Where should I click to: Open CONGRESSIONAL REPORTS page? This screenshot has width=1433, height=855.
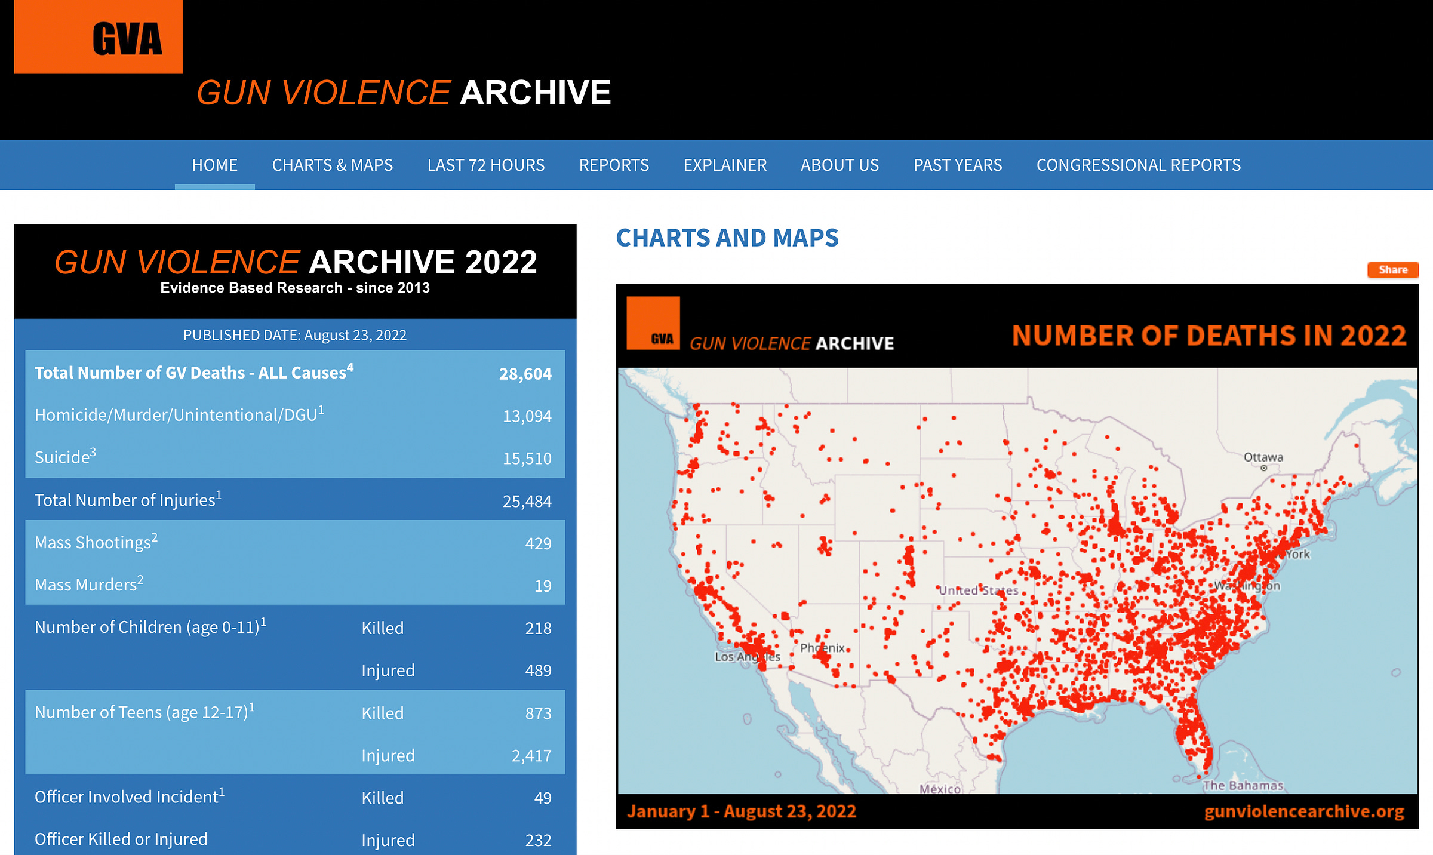pyautogui.click(x=1139, y=165)
